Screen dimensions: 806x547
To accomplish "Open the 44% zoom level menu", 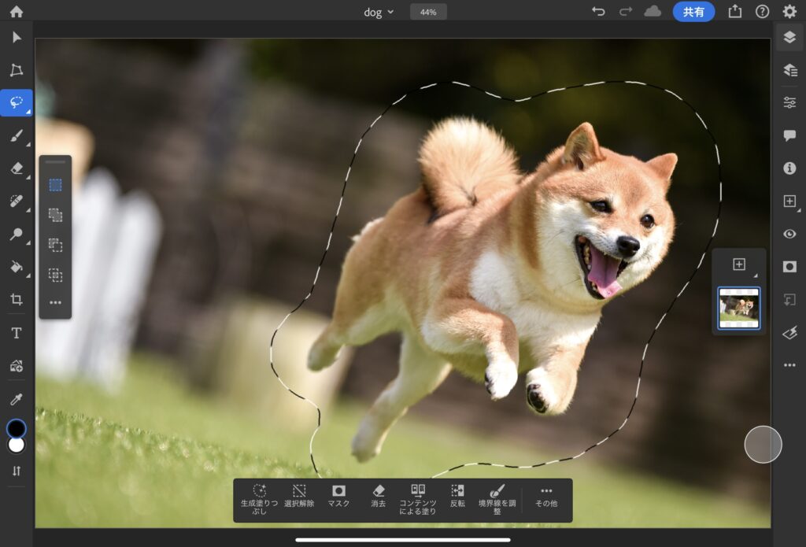I will (x=428, y=12).
